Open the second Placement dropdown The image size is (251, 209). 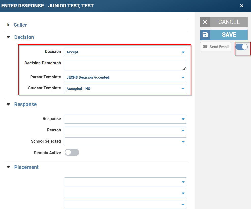[x=125, y=193]
